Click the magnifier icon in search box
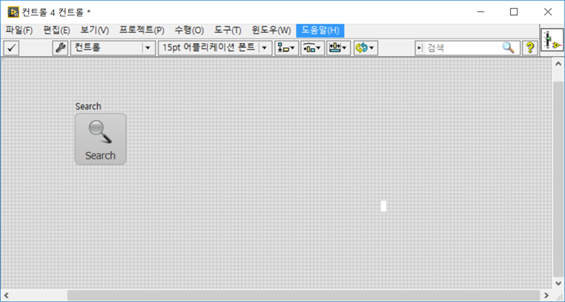This screenshot has height=302, width=565. coord(508,47)
